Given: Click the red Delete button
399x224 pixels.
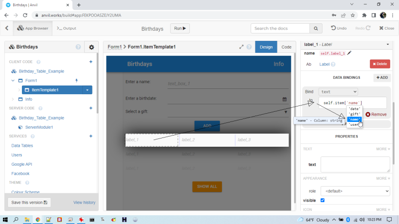Looking at the screenshot, I should point(380,64).
